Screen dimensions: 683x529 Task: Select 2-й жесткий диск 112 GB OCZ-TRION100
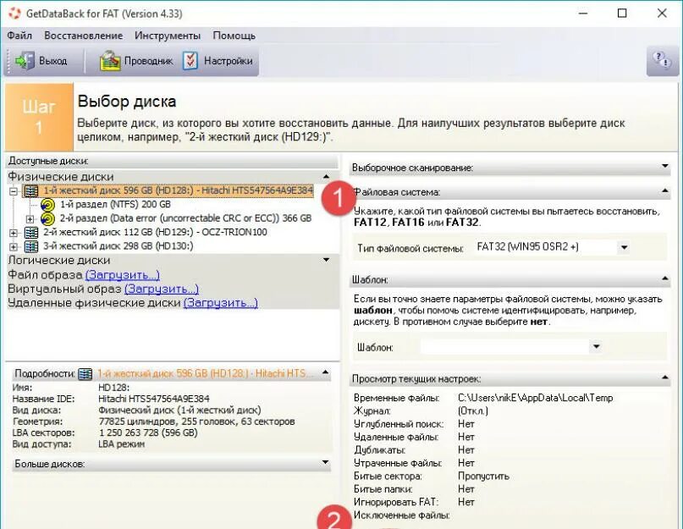click(x=155, y=232)
